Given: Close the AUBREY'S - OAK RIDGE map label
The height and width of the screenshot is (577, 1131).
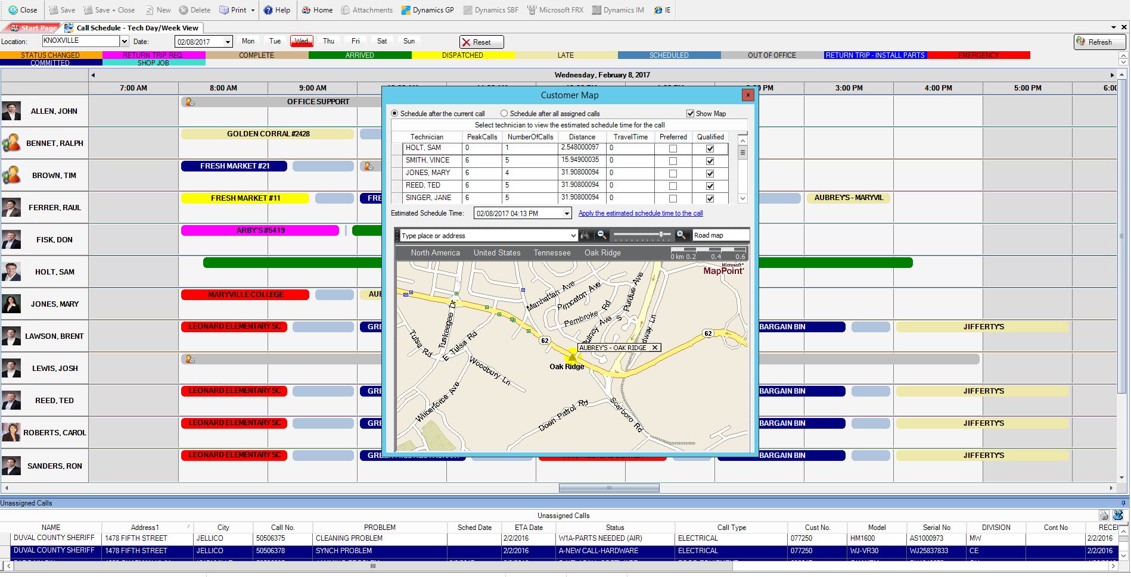Looking at the screenshot, I should [654, 348].
